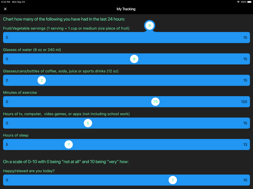The image size is (253, 189).
Task: Click the My Tracking title
Action: 126,9
